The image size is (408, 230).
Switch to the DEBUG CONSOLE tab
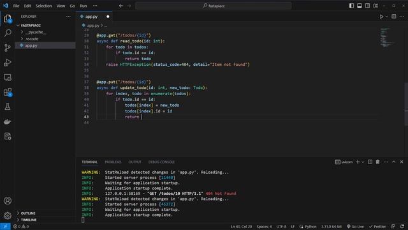(x=161, y=162)
